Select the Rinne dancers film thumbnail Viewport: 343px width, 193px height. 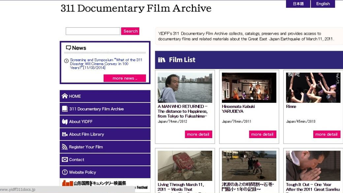[313, 88]
